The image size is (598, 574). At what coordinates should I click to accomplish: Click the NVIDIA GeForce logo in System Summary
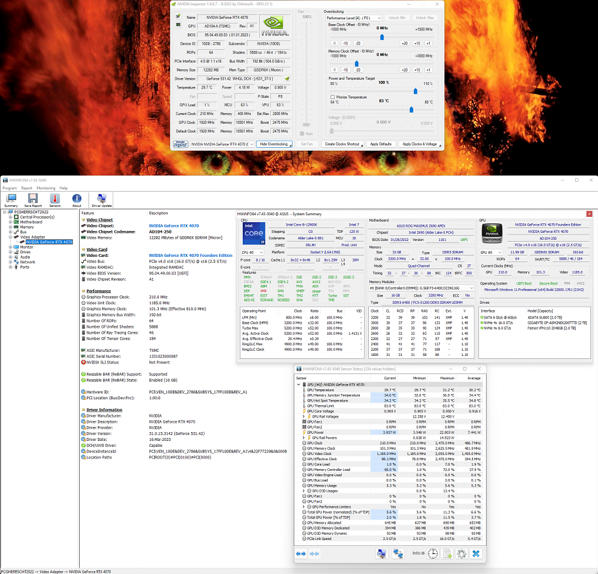tap(492, 233)
